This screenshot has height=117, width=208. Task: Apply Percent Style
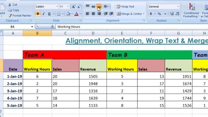pos(159,14)
